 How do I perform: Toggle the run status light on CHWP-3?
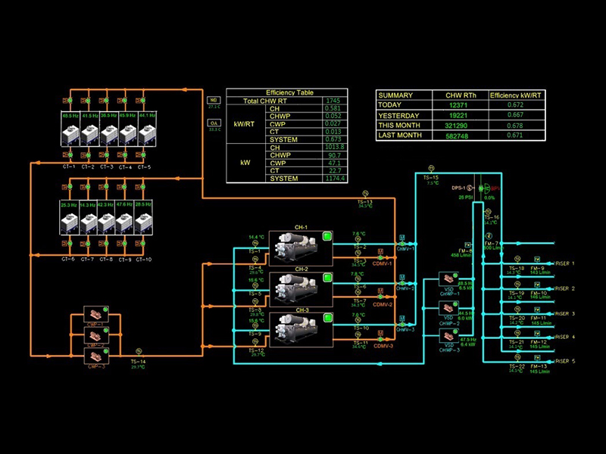pos(455,331)
